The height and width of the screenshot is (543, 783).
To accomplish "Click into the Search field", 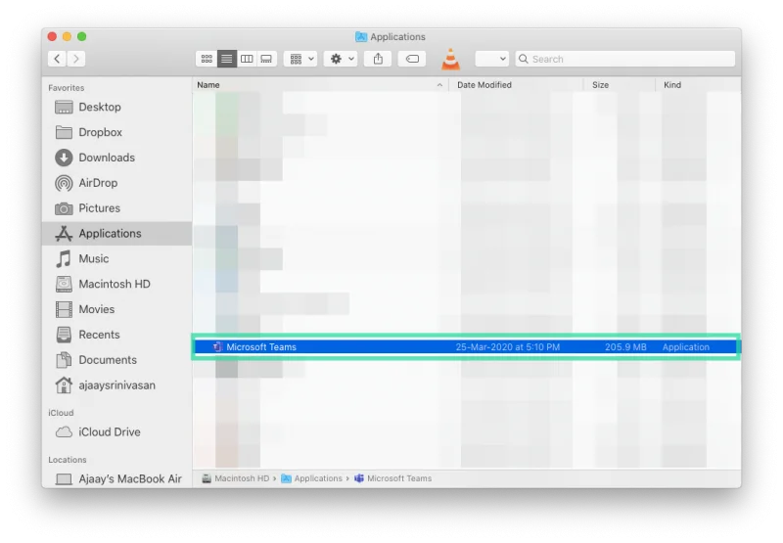I will (x=625, y=59).
